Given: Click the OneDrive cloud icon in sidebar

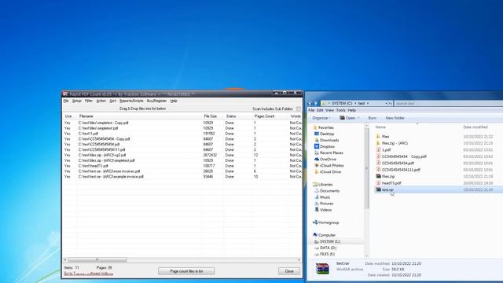Looking at the screenshot, I should [x=317, y=159].
